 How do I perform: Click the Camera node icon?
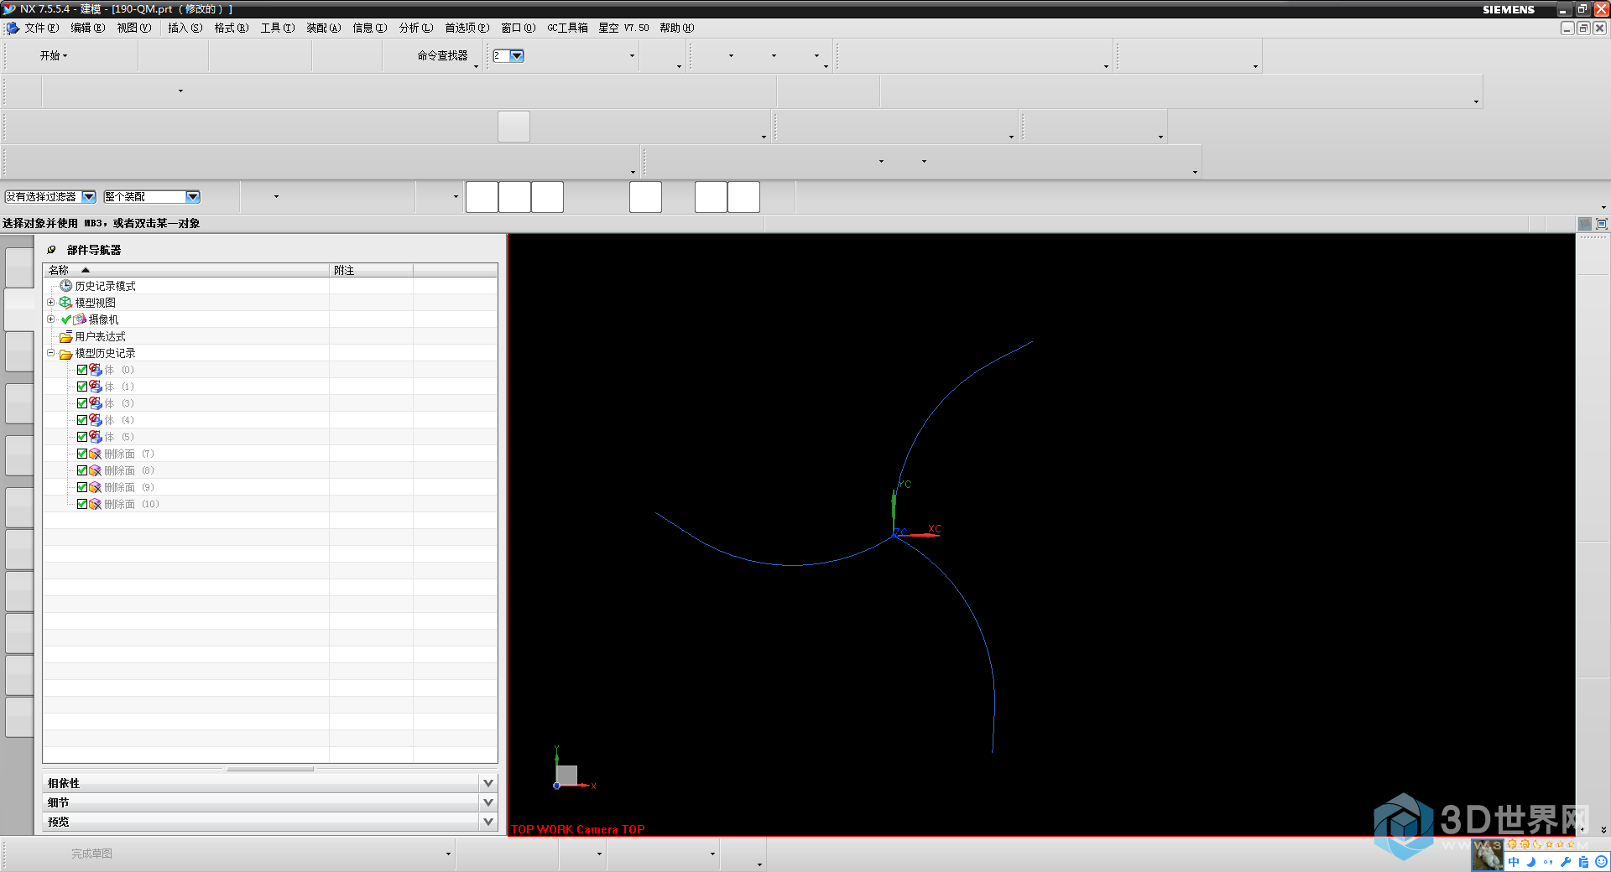click(x=80, y=319)
